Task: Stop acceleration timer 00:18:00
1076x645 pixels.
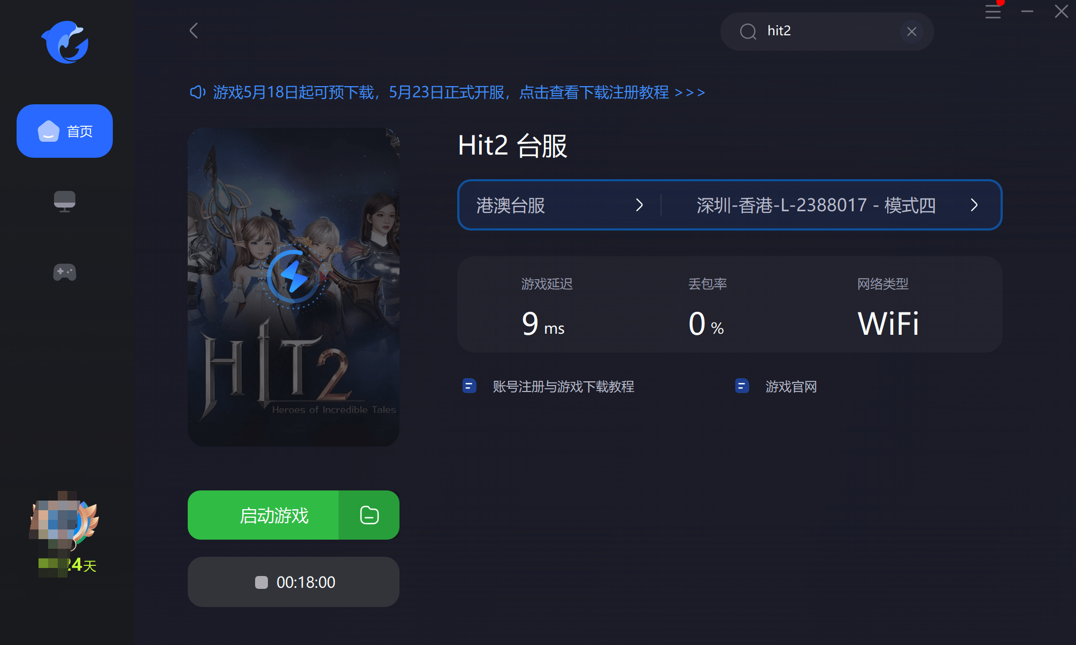Action: click(294, 582)
